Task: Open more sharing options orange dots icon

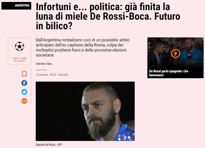Action: pyautogui.click(x=24, y=101)
